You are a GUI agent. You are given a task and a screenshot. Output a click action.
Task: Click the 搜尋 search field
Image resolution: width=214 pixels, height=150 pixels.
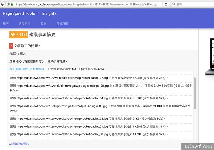(x=192, y=4)
